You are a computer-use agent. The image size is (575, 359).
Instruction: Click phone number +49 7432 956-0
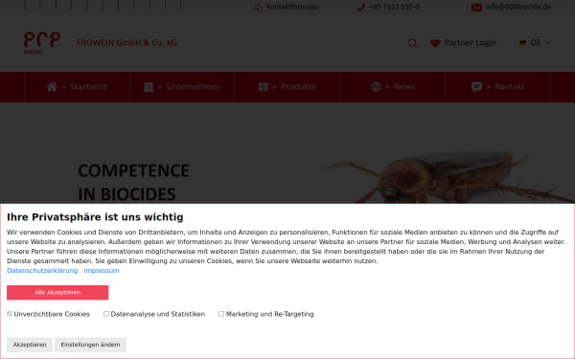coord(394,7)
